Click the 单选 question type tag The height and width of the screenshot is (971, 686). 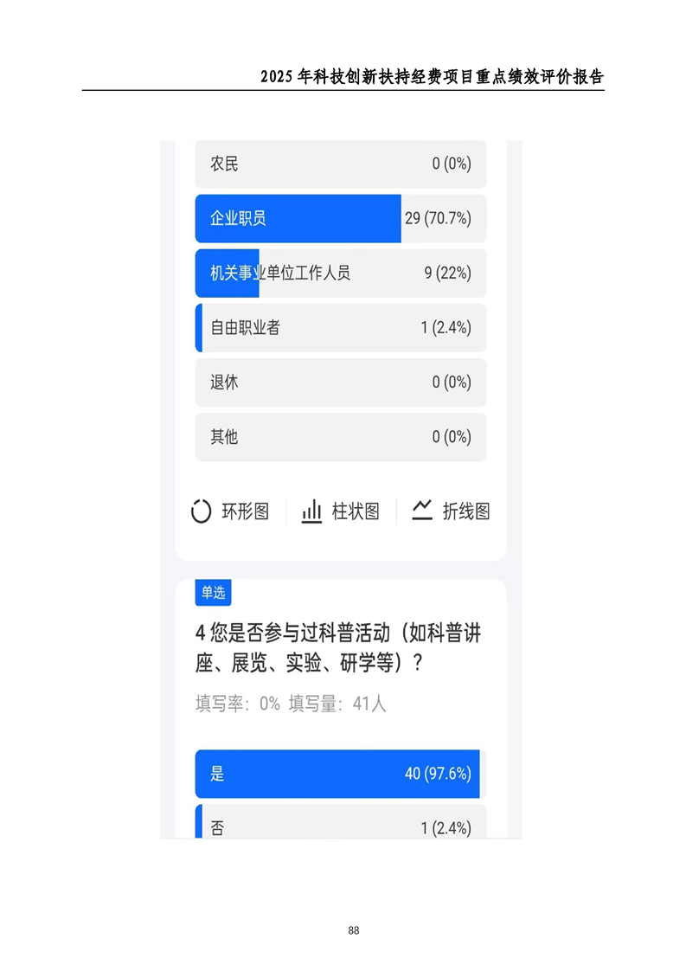213,593
